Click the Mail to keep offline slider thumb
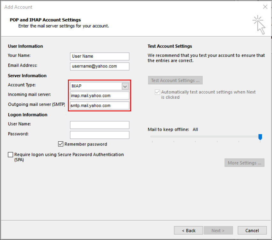272x240 pixels. [x=260, y=137]
